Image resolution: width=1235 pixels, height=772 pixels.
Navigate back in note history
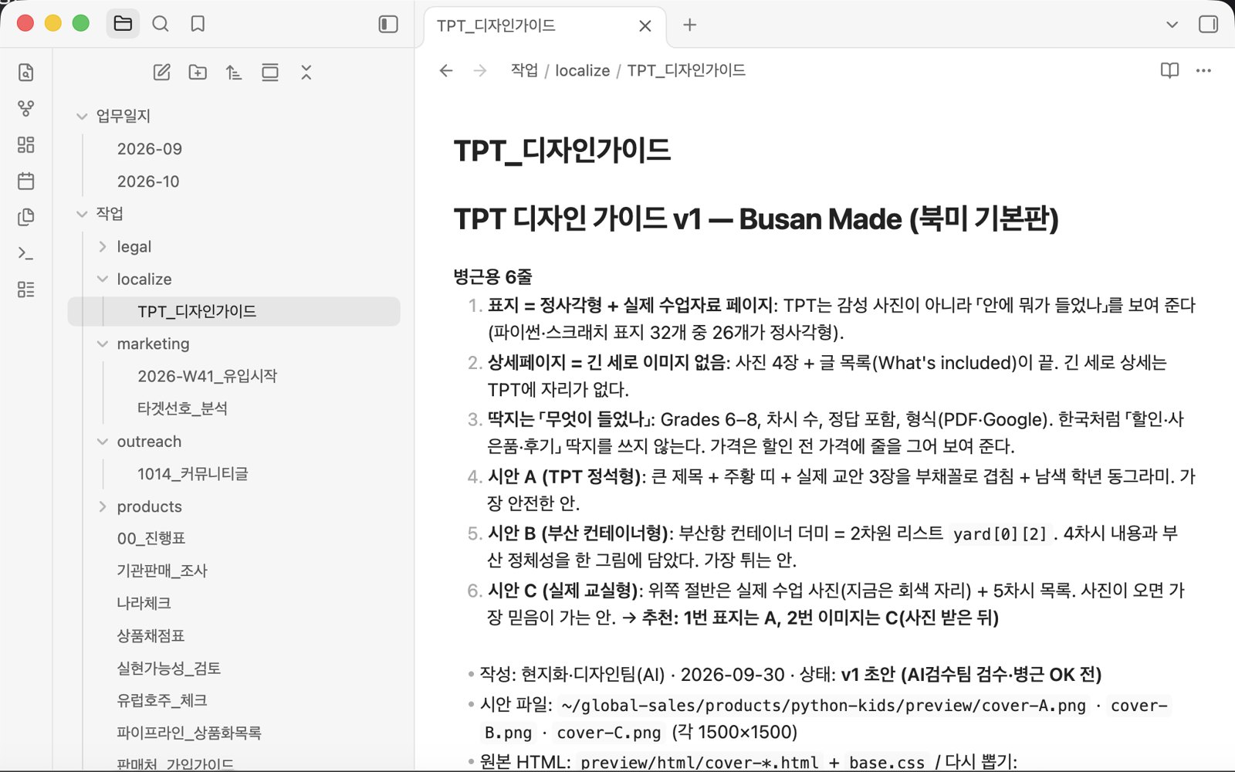click(x=445, y=70)
